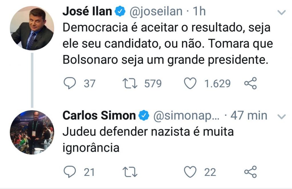Expand options menu for José Ilan's tweet

[281, 13]
